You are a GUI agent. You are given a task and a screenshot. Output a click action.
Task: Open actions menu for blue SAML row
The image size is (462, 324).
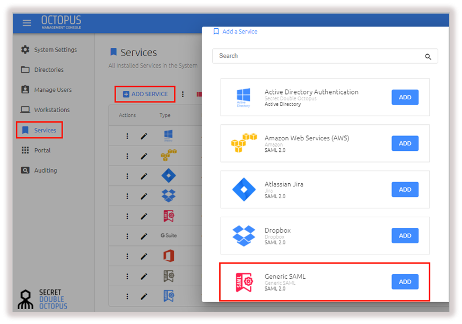(127, 296)
